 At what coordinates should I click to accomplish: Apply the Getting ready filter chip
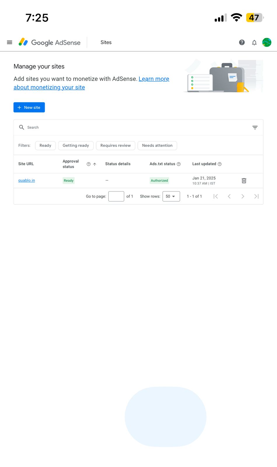click(x=76, y=145)
